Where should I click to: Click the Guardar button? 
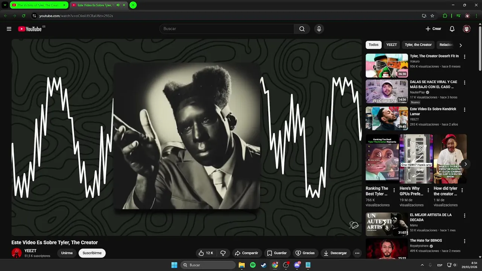coord(277,253)
